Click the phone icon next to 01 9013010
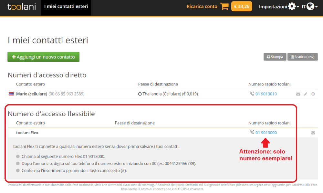The height and width of the screenshot is (193, 323). click(252, 94)
